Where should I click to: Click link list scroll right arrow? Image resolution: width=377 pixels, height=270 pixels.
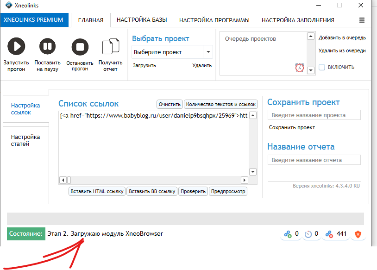[x=244, y=180]
